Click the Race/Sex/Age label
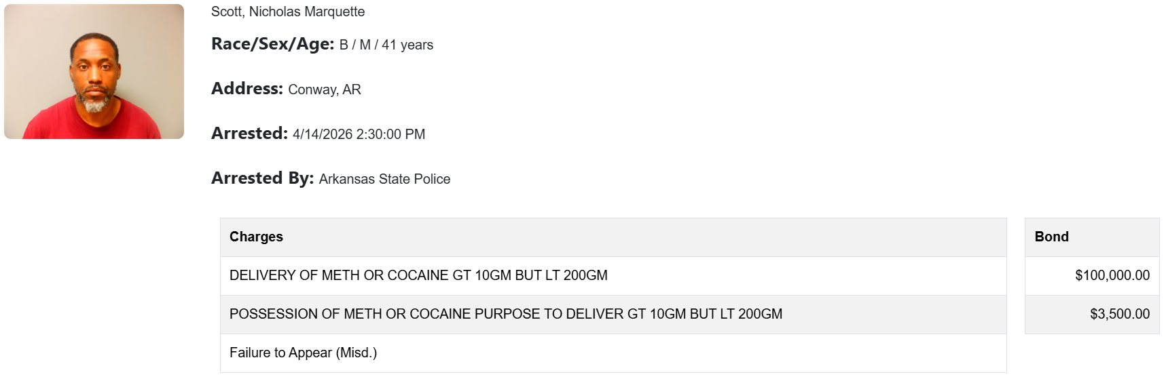 click(272, 44)
